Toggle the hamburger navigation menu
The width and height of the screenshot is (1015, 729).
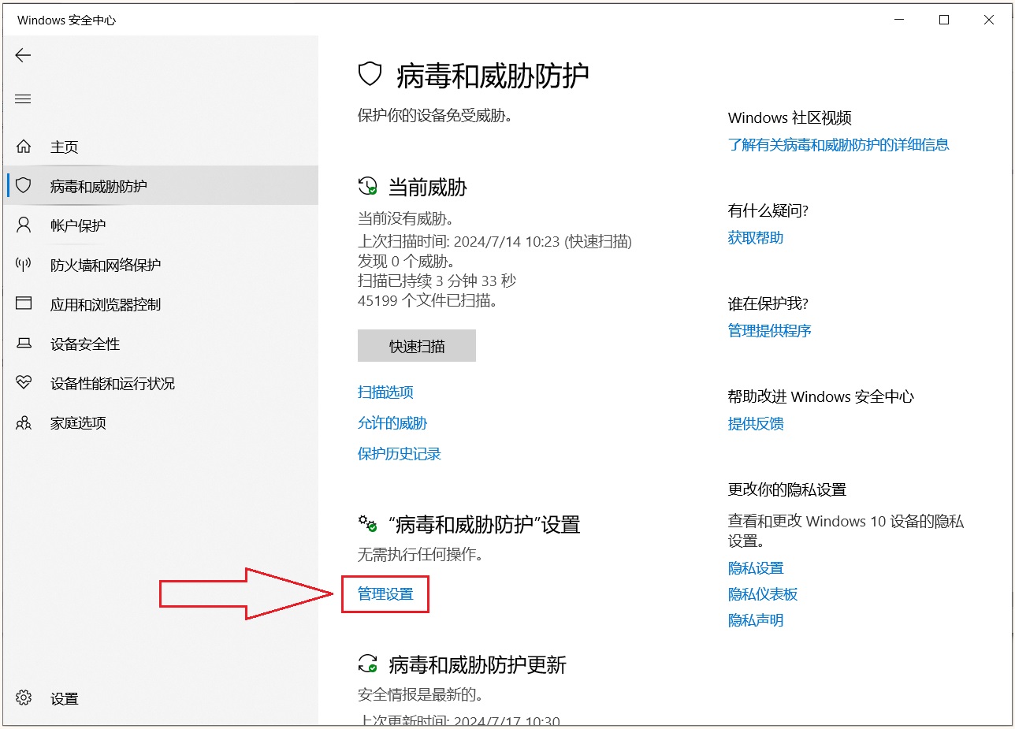pos(23,99)
